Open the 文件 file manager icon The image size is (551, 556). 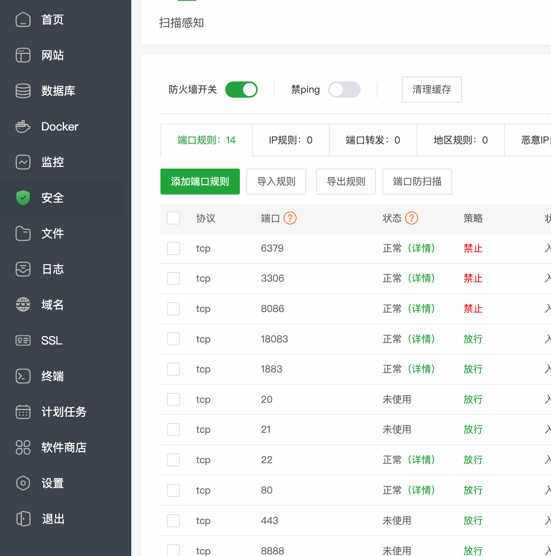23,233
